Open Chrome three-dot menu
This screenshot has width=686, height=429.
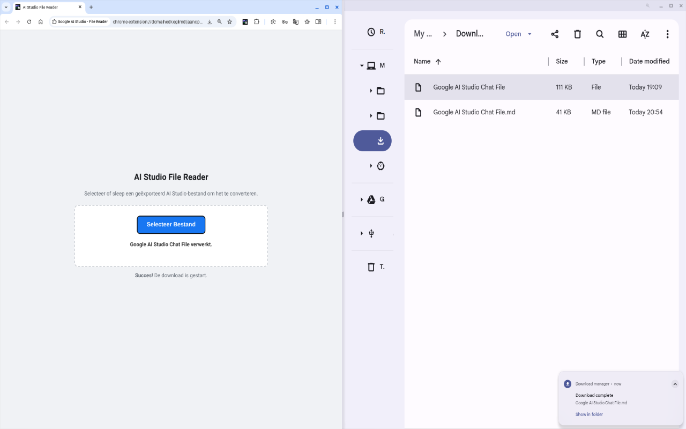pyautogui.click(x=335, y=22)
